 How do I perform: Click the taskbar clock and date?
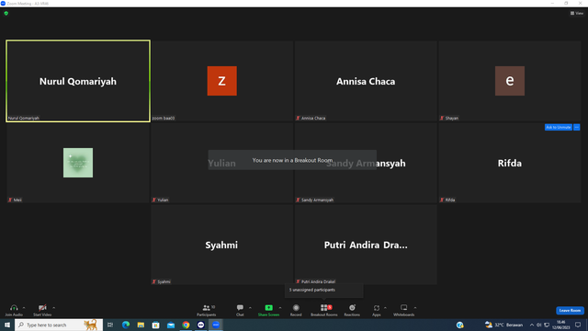[x=560, y=325]
